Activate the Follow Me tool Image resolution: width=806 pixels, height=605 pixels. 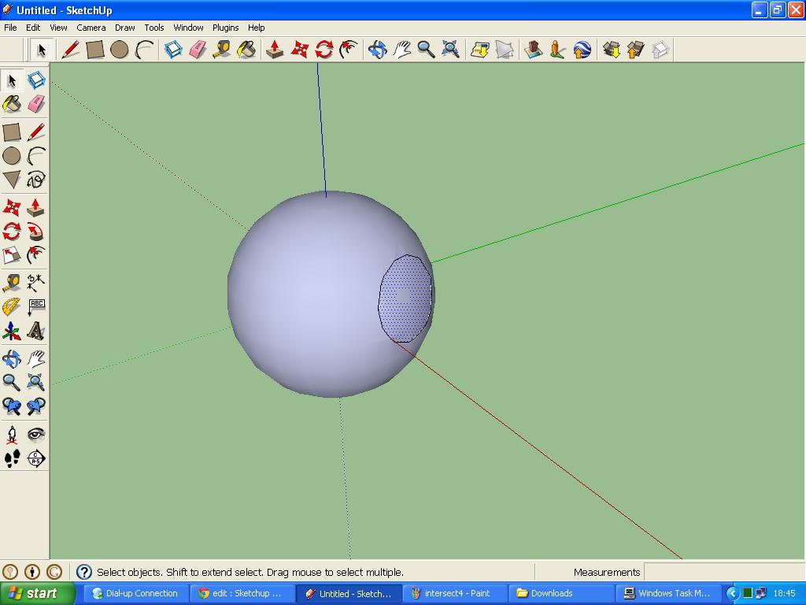(x=36, y=232)
